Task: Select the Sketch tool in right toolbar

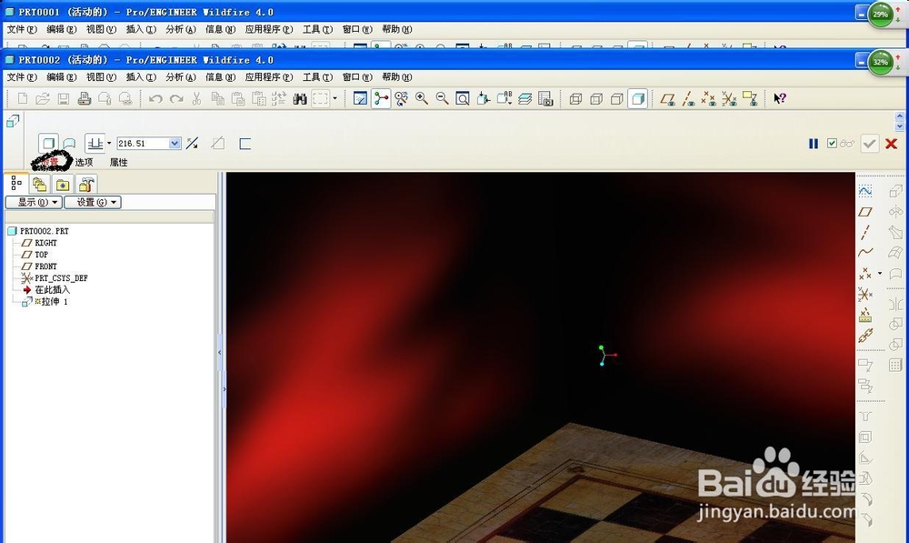Action: coord(865,191)
